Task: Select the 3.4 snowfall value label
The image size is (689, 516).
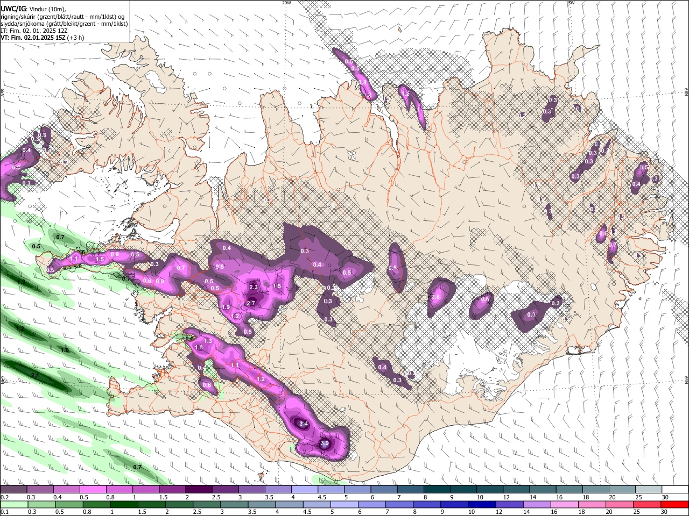Action: [x=303, y=424]
